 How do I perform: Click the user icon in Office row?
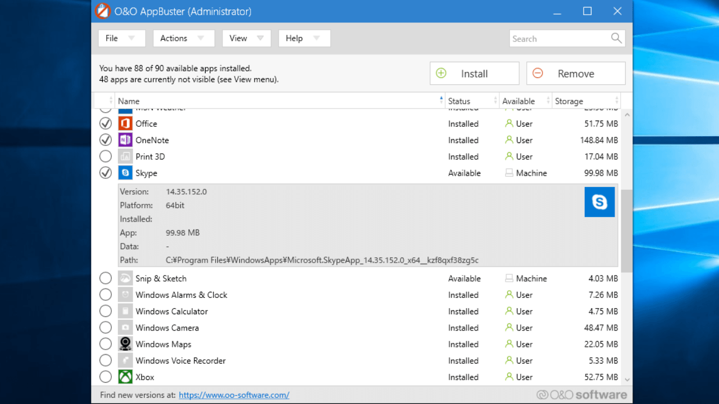509,123
